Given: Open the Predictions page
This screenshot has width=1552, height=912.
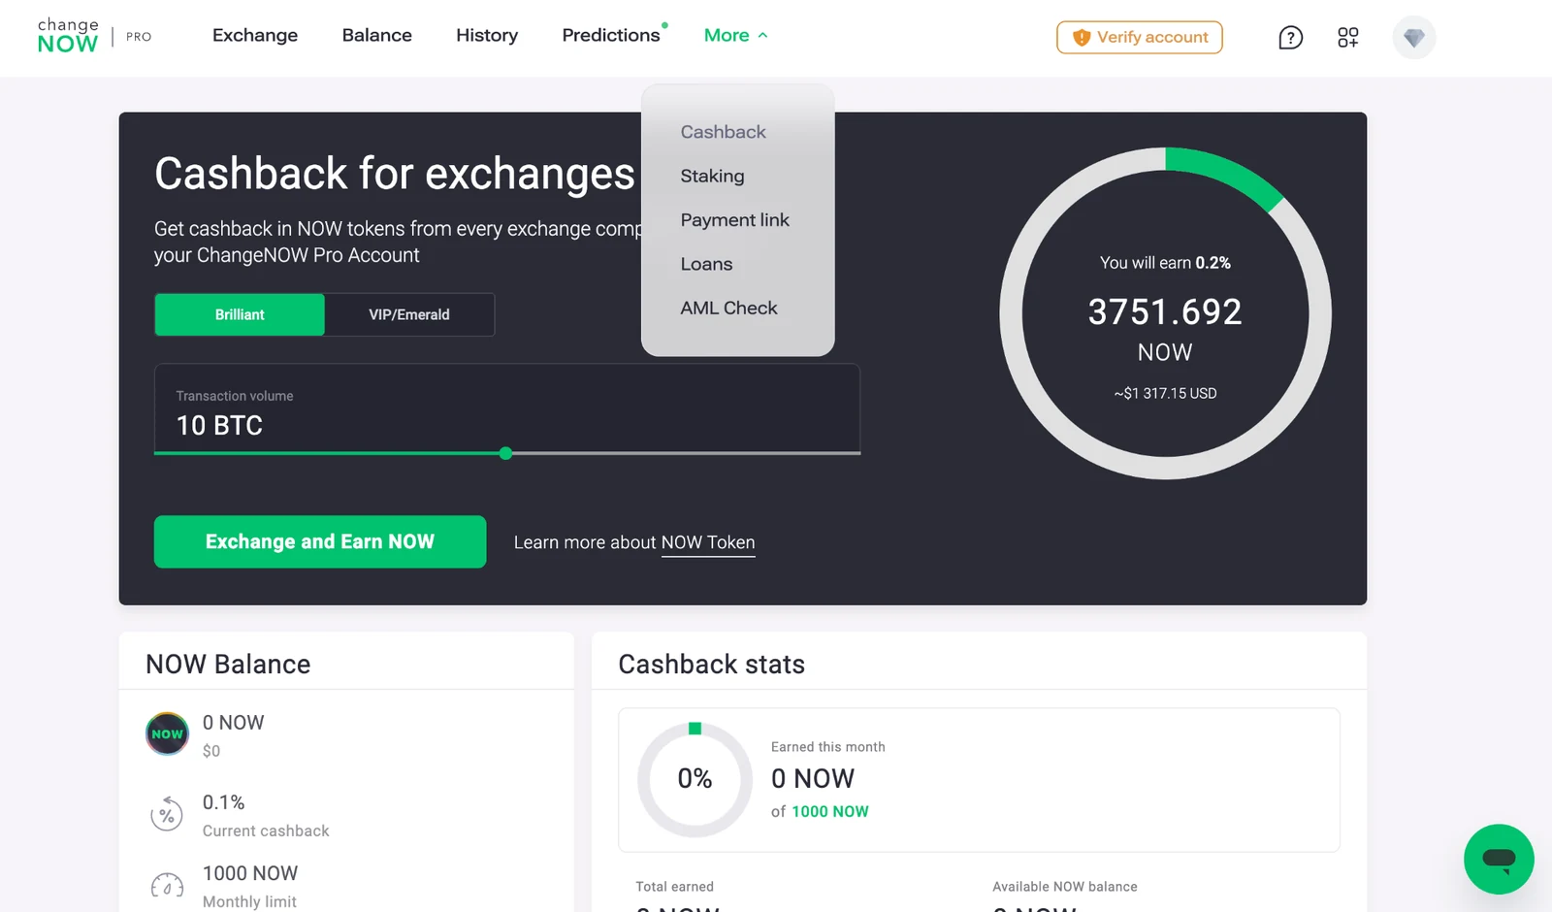Looking at the screenshot, I should tap(611, 36).
